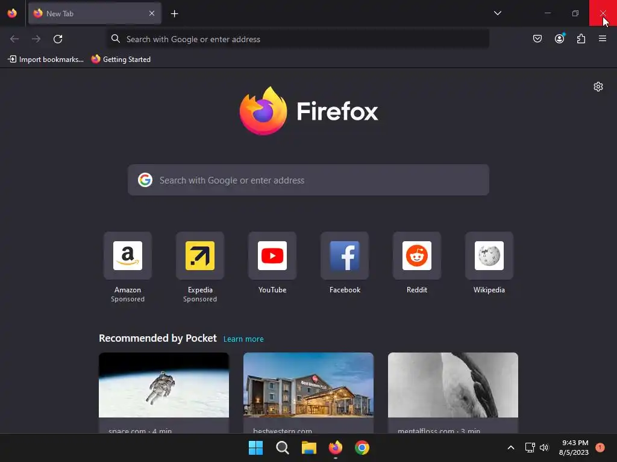Close the New Tab tab
Viewport: 617px width, 462px height.
click(152, 13)
